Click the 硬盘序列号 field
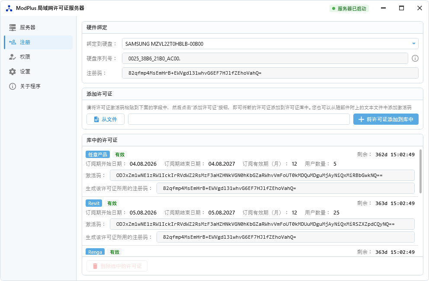The image size is (429, 281). 265,58
